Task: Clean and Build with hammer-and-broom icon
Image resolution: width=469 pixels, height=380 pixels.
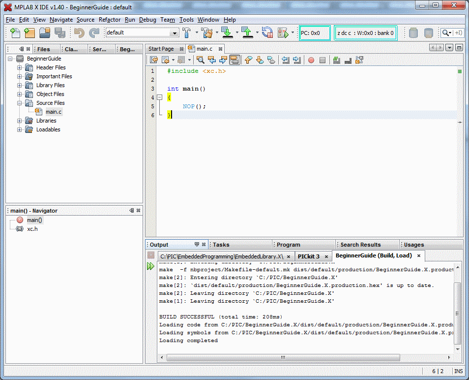Action: 206,32
